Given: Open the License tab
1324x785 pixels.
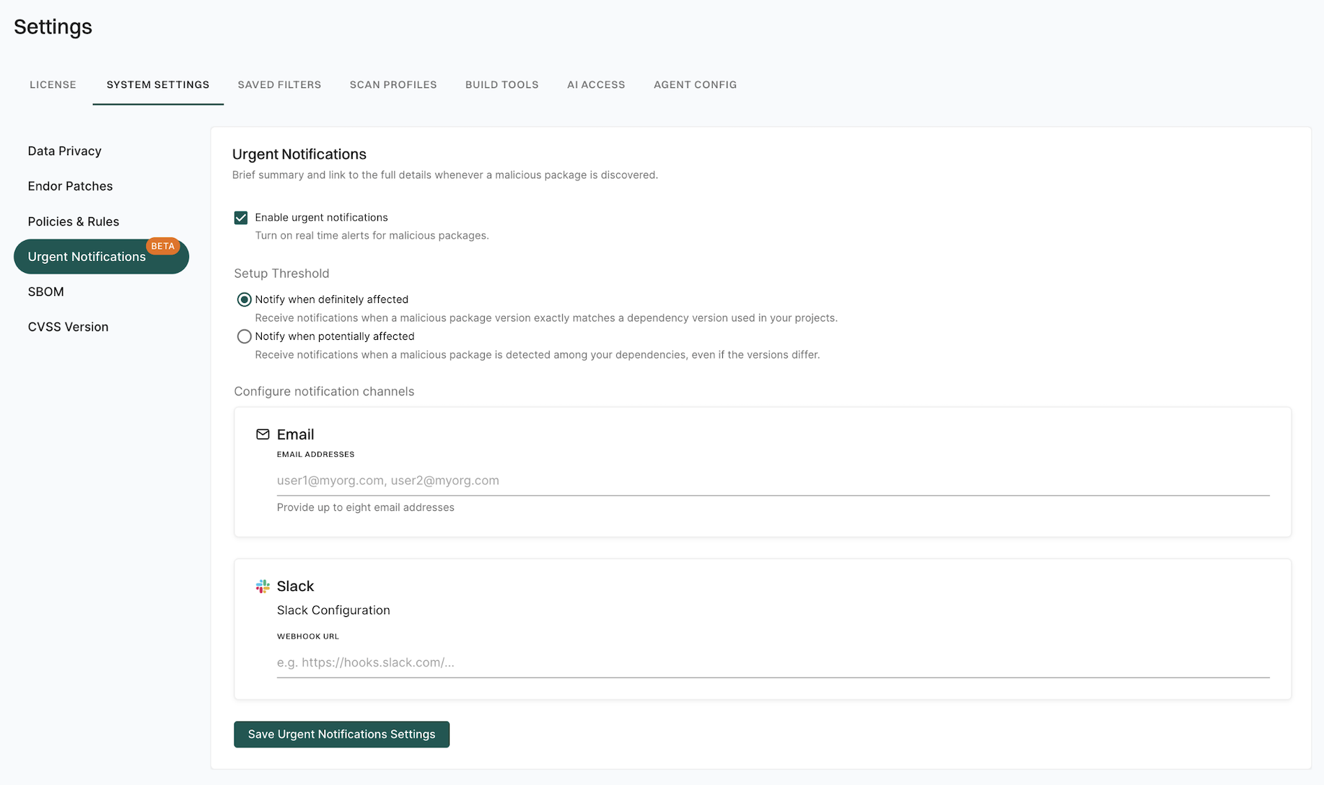Looking at the screenshot, I should [x=53, y=84].
